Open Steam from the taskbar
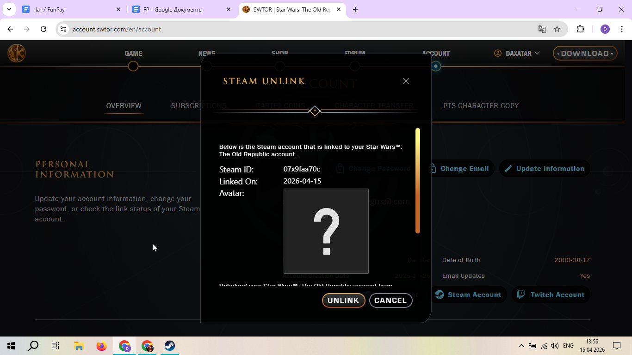This screenshot has width=632, height=355. [170, 346]
